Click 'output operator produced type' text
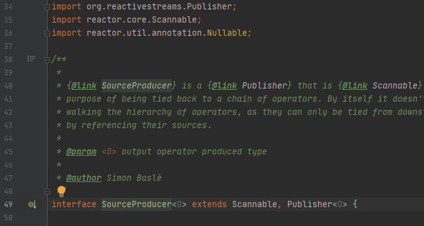This screenshot has height=226, width=424. pyautogui.click(x=194, y=152)
